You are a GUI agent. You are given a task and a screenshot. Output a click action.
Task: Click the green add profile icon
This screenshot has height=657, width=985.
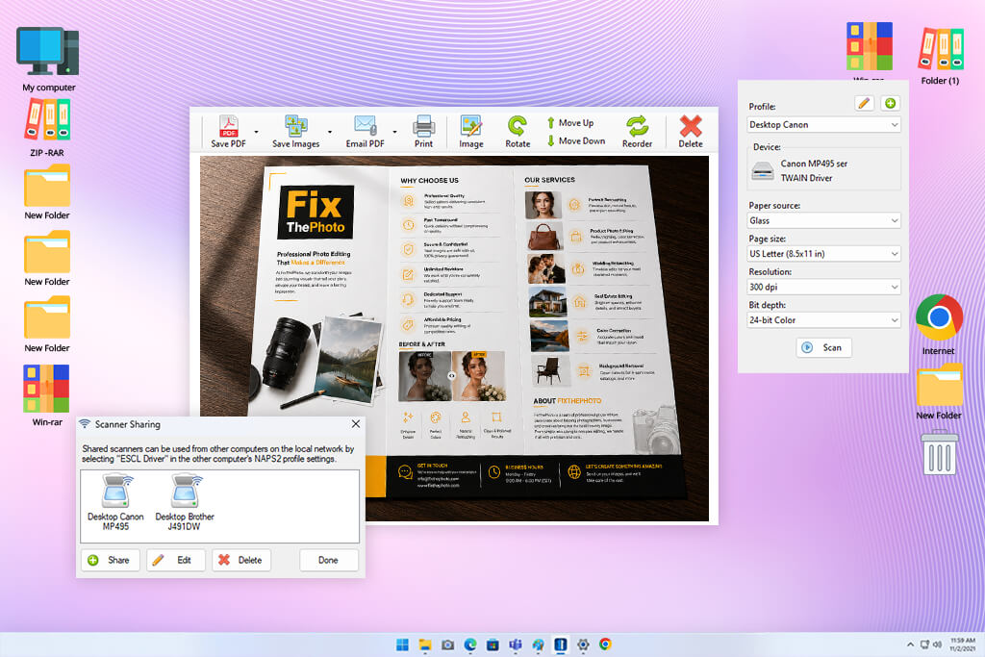890,103
